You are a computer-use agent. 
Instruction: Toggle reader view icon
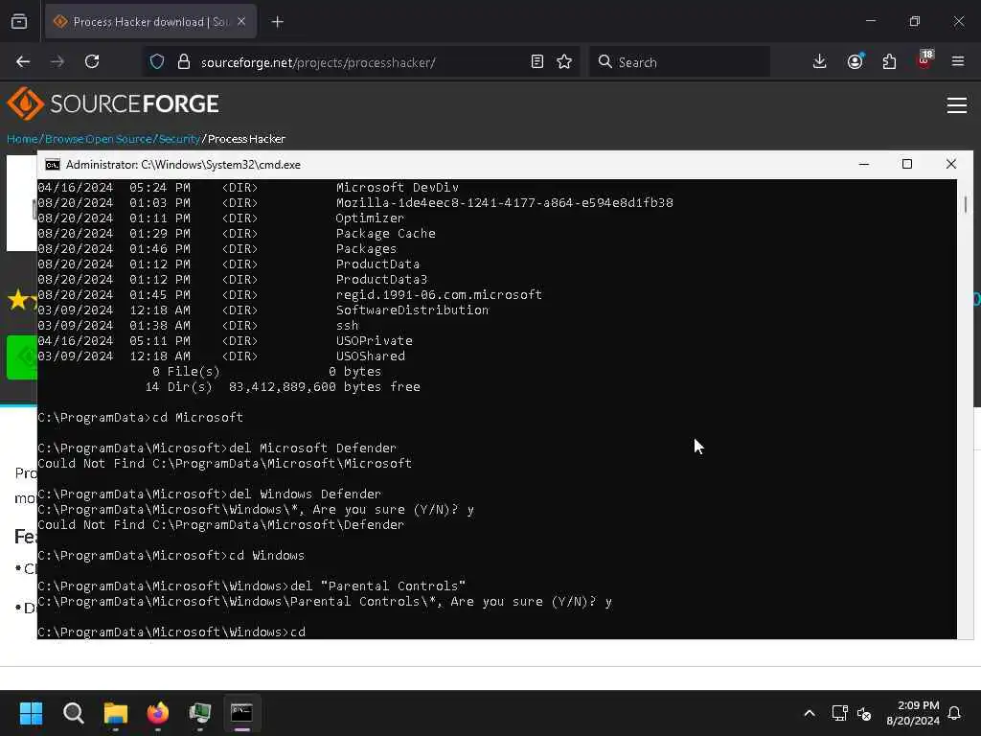536,62
